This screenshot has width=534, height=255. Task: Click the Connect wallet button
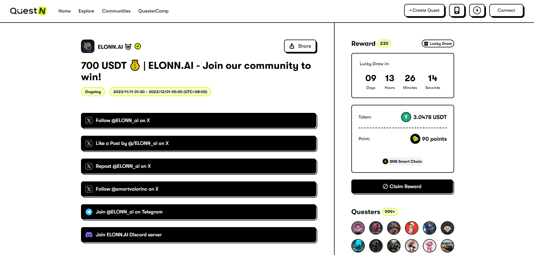[x=506, y=10]
